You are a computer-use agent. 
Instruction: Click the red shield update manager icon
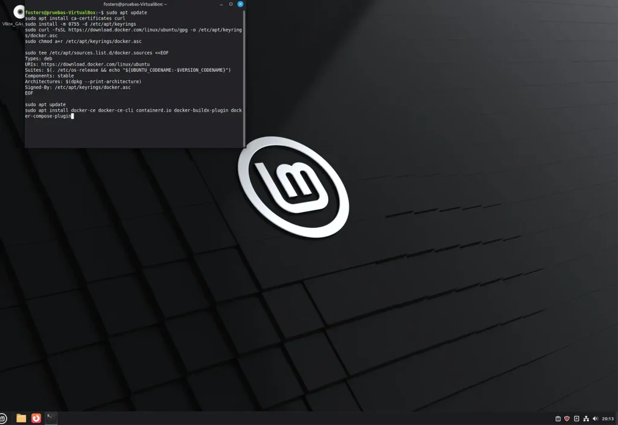[x=567, y=419]
